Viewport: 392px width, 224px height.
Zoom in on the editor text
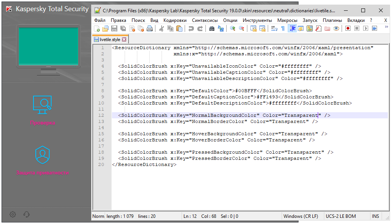coord(232,28)
